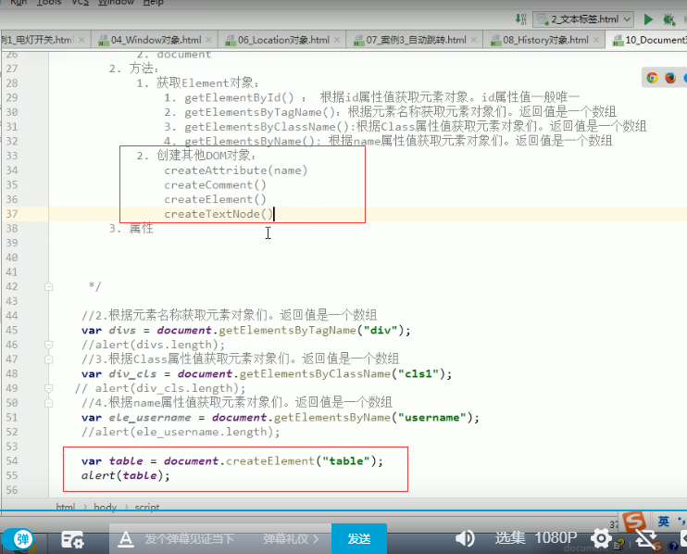The height and width of the screenshot is (554, 687).
Task: Open page preview in Chrome browser icon
Action: tap(652, 78)
